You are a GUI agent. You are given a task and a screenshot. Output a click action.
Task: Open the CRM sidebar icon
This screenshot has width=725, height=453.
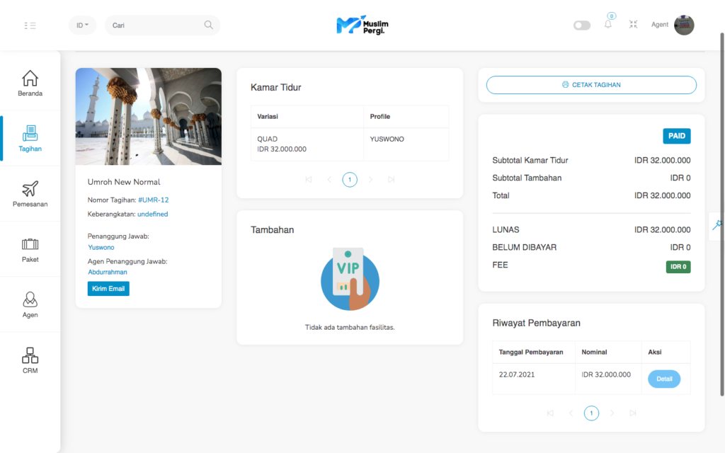(30, 360)
